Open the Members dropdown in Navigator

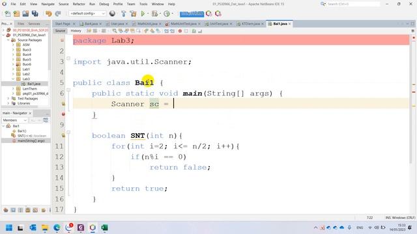point(14,120)
